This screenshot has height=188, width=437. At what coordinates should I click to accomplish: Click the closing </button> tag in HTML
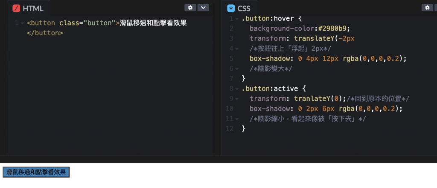click(45, 33)
